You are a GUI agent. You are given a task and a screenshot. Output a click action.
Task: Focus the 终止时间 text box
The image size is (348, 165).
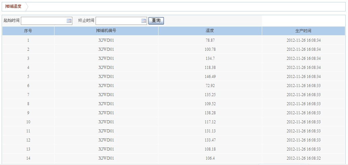coord(118,21)
